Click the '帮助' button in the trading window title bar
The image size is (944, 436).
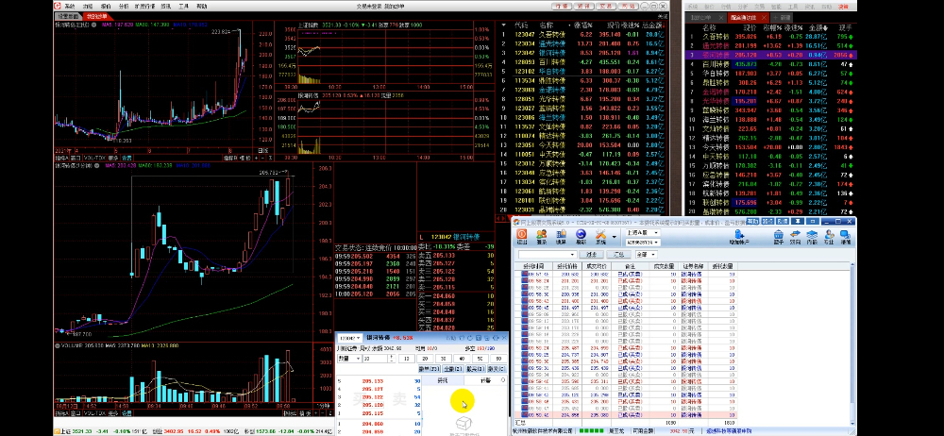[x=754, y=221]
